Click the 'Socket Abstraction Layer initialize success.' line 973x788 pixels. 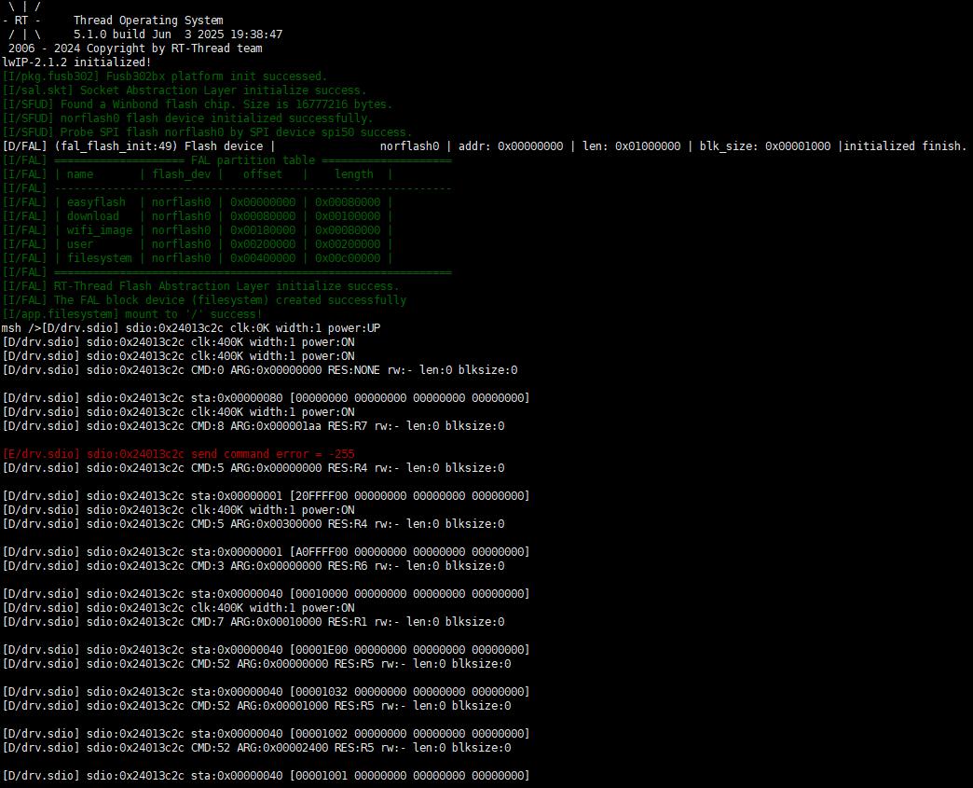(185, 90)
